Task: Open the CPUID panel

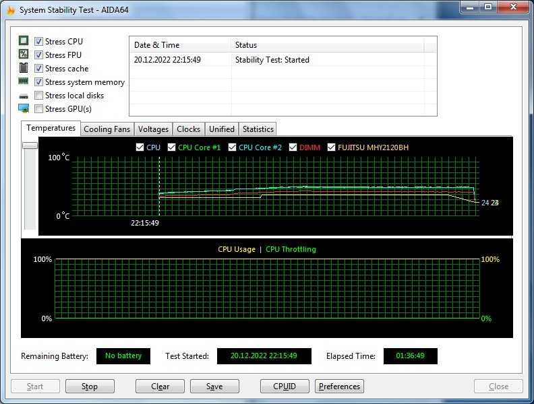Action: point(285,386)
